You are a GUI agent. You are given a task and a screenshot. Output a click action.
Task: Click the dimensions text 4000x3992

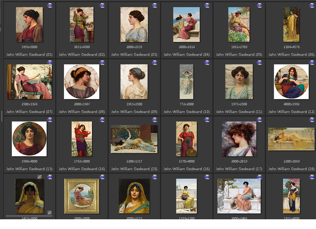292,104
